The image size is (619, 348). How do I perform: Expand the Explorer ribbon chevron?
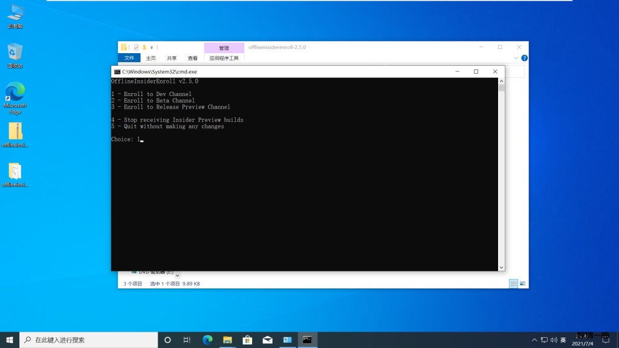(516, 58)
